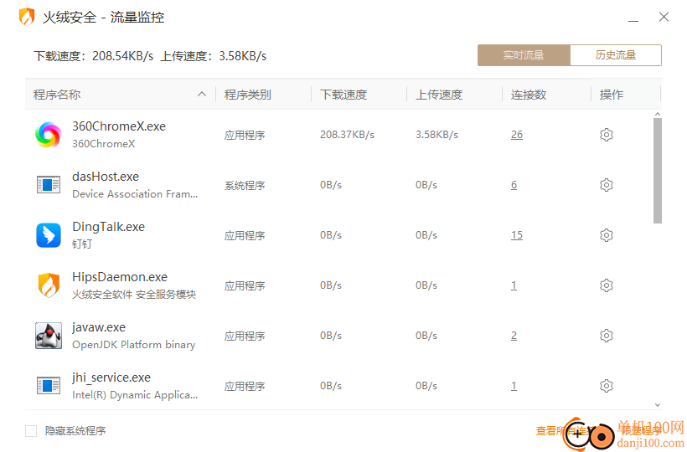This screenshot has height=452, width=687.
Task: Open settings gear for HipsDaemon.exe
Action: click(606, 285)
